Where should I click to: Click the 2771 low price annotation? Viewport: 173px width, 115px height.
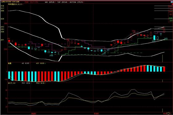[x=104, y=54]
